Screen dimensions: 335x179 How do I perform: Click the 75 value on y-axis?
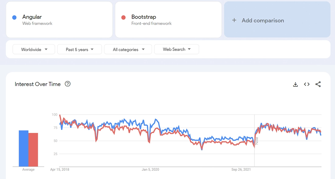[x=55, y=128]
